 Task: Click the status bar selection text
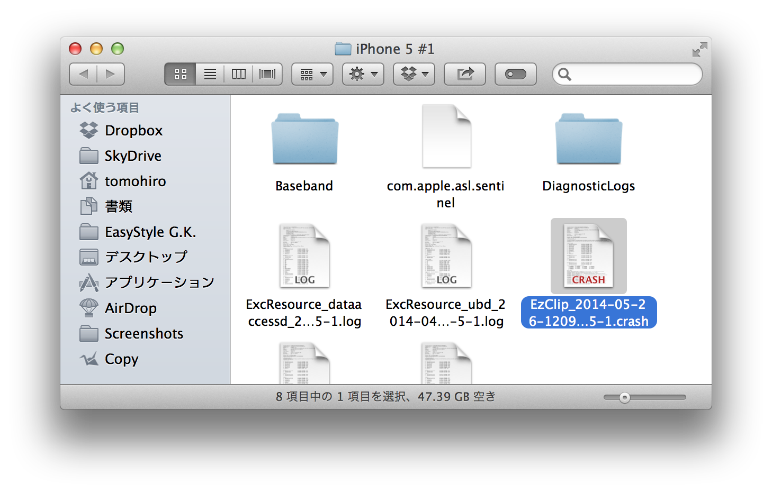[385, 397]
